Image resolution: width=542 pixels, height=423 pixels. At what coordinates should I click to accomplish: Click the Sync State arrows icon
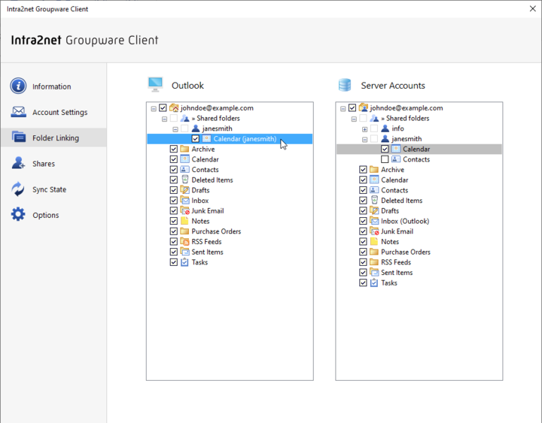click(18, 189)
